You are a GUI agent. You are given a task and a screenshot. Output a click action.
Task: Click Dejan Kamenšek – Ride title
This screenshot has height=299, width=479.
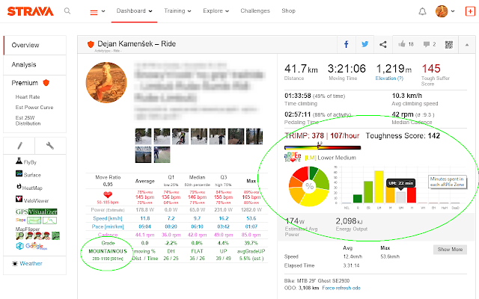click(x=136, y=44)
